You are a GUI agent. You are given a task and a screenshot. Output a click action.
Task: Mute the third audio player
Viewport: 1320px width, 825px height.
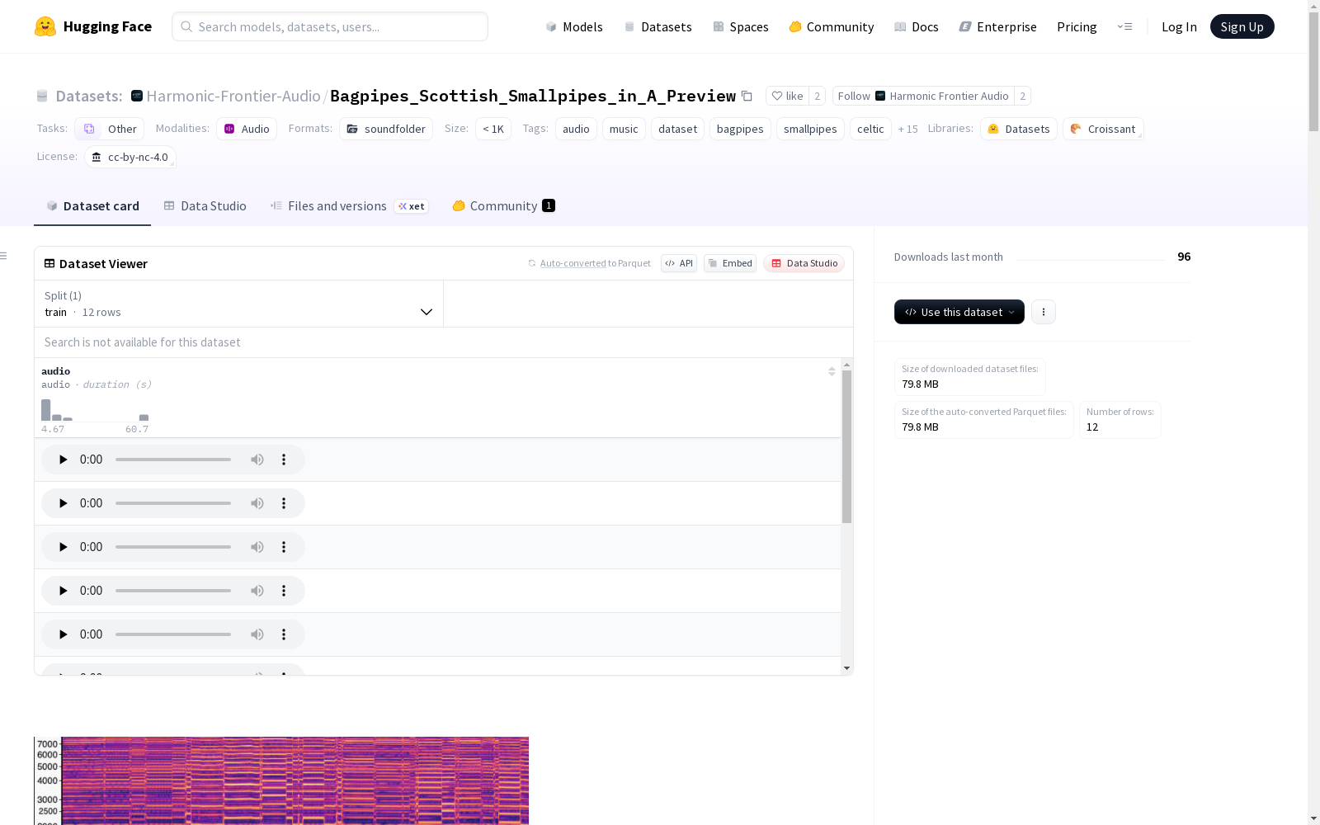[x=257, y=547]
